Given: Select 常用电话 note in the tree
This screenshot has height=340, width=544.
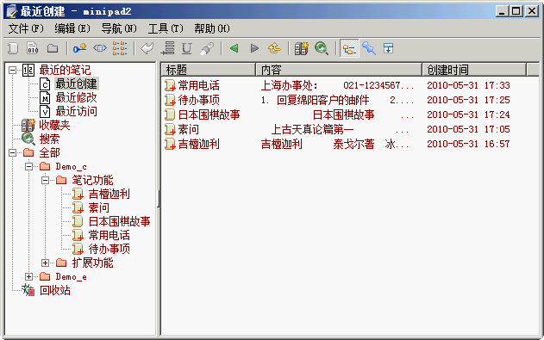Looking at the screenshot, I should [109, 236].
